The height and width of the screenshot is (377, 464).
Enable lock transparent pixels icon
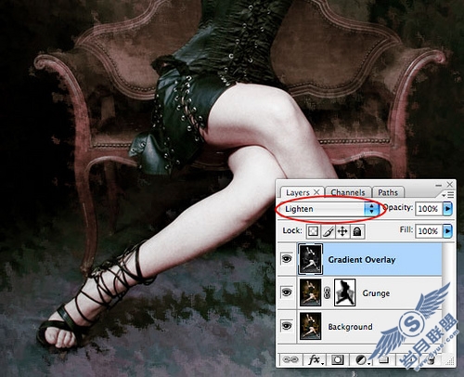click(314, 231)
